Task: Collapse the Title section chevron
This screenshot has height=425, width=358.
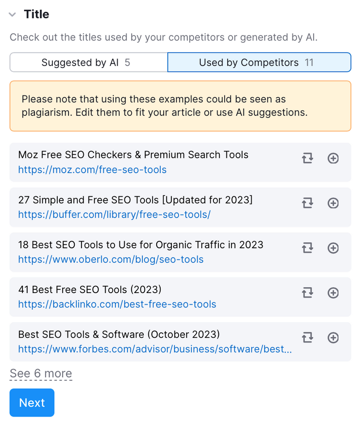Action: (12, 14)
